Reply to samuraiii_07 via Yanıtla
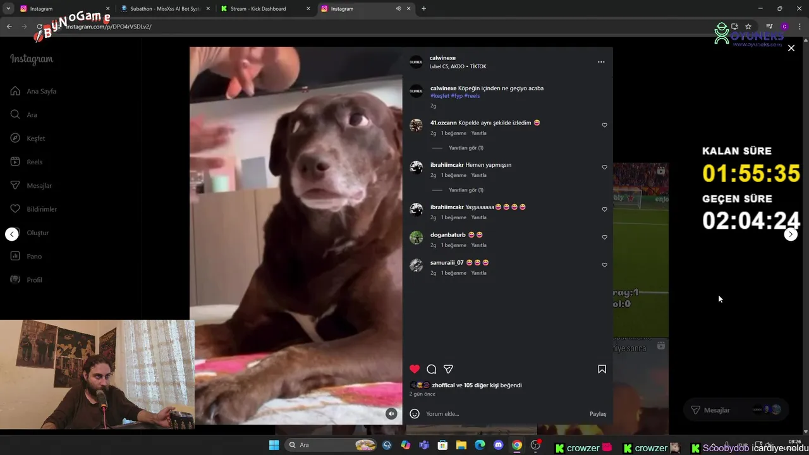Viewport: 809px width, 455px height. click(479, 273)
